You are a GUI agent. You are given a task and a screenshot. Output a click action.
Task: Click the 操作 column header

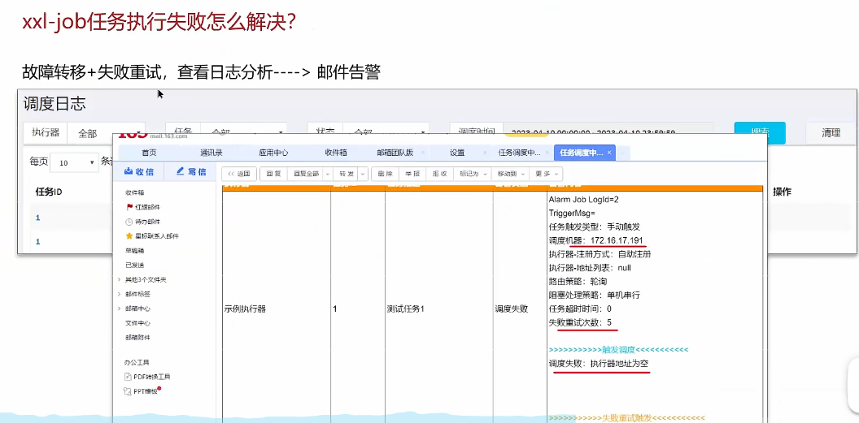coord(783,192)
